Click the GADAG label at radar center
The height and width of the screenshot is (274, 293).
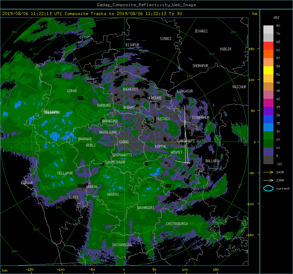[x=124, y=142]
